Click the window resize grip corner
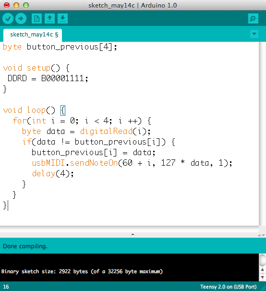Screen dimensions: 266x291 (x=263, y=288)
